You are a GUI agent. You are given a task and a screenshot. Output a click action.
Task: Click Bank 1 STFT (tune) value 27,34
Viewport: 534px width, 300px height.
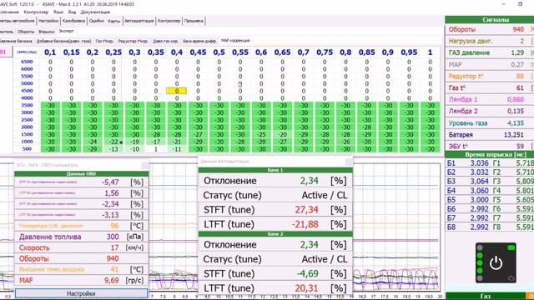306,210
